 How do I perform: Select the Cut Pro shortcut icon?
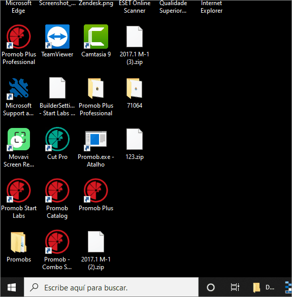pos(57,139)
